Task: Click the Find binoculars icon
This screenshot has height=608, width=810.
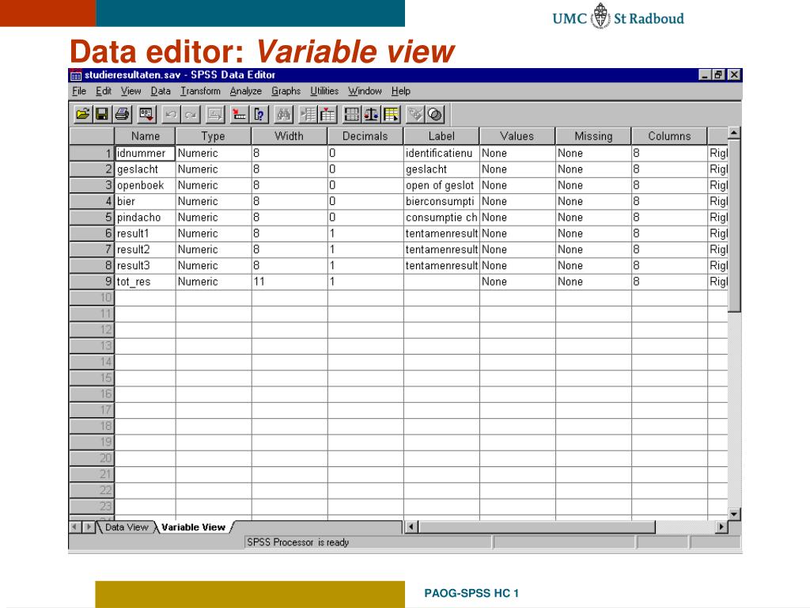Action: point(284,114)
